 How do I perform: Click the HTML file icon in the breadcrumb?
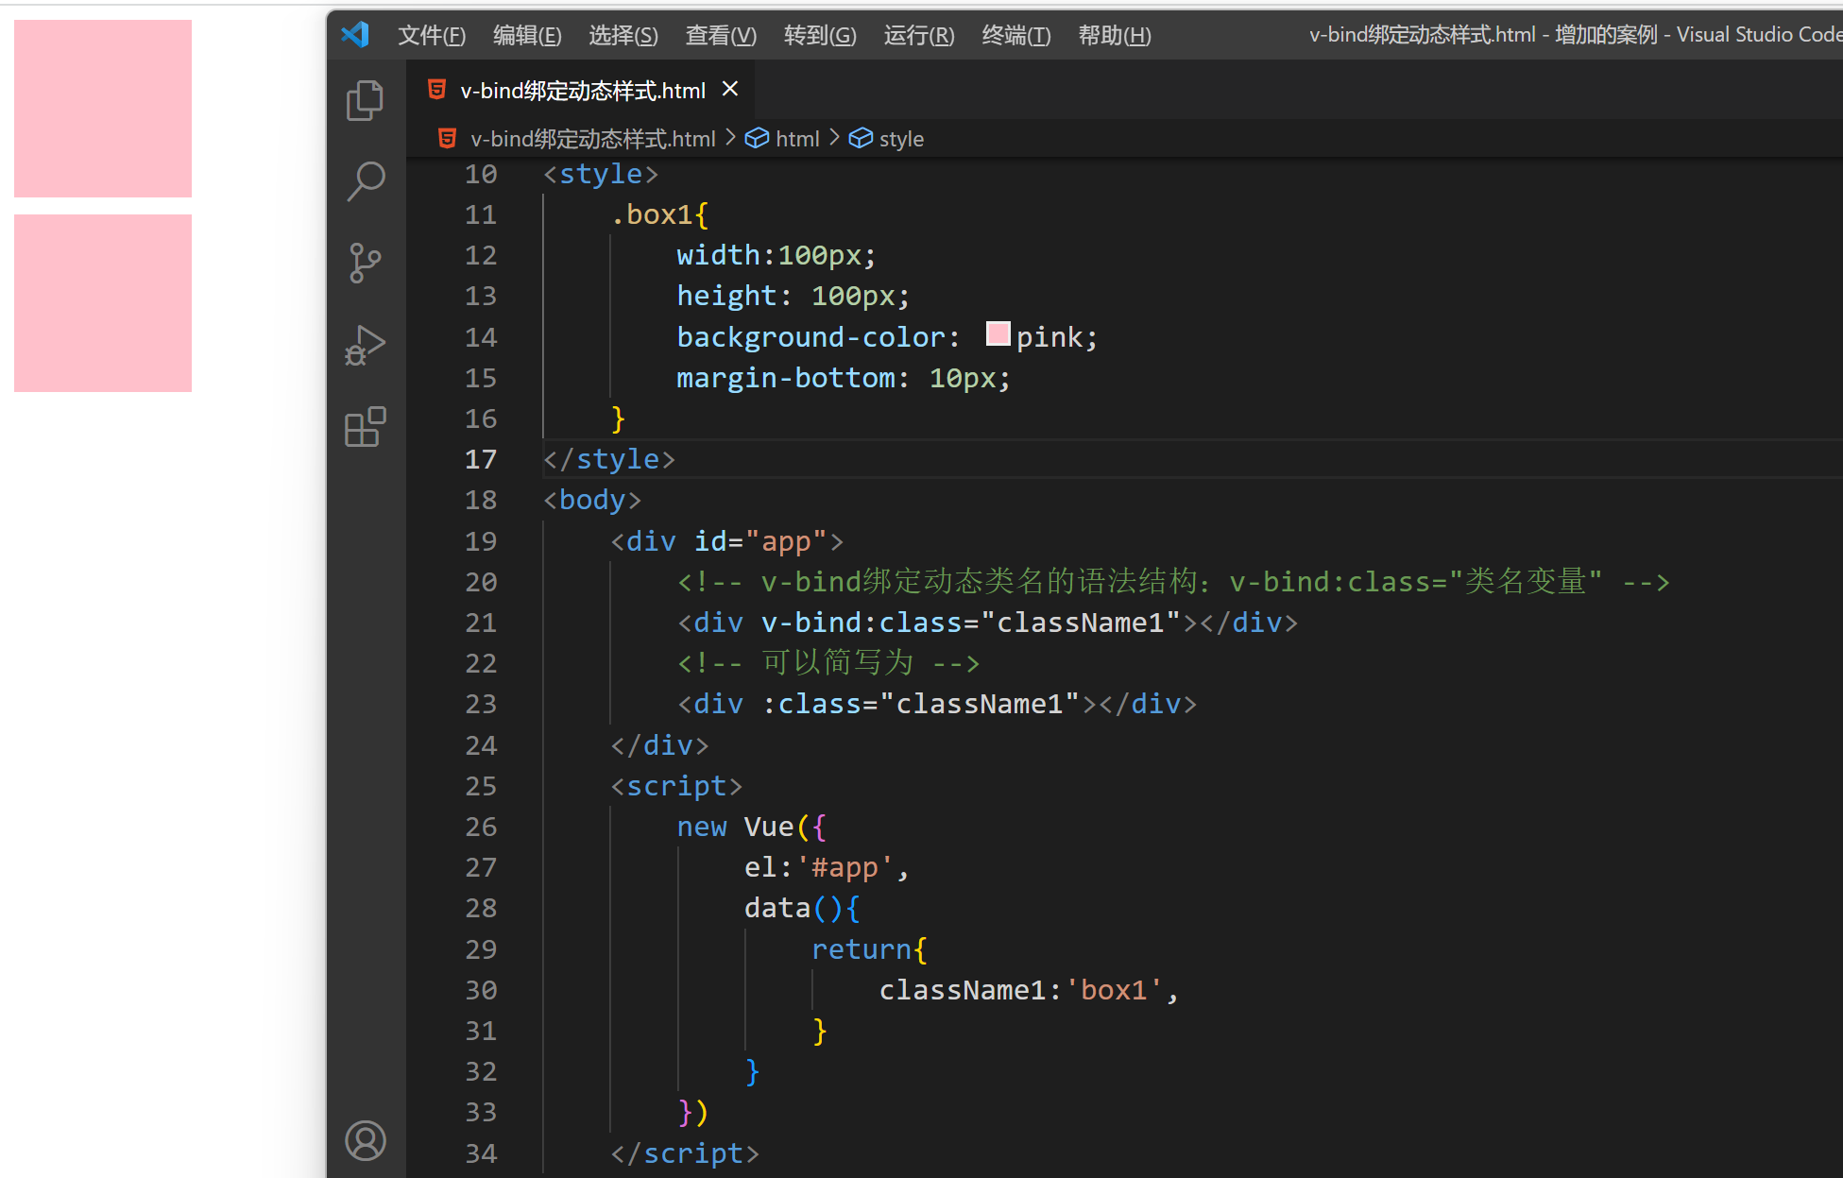pyautogui.click(x=447, y=139)
